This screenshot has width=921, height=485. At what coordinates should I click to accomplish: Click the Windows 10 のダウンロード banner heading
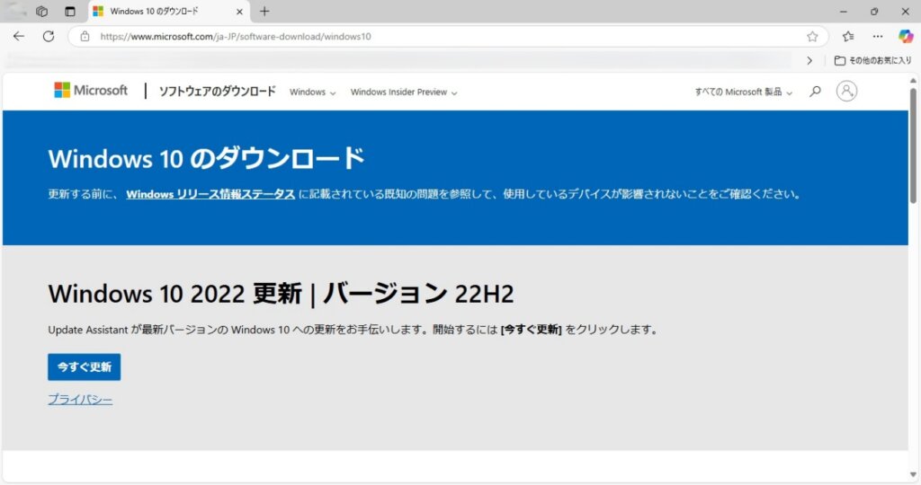click(x=206, y=158)
